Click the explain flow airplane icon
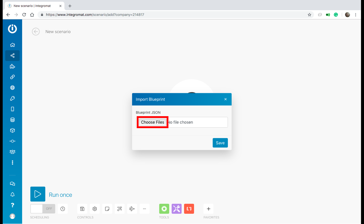 pyautogui.click(x=132, y=209)
